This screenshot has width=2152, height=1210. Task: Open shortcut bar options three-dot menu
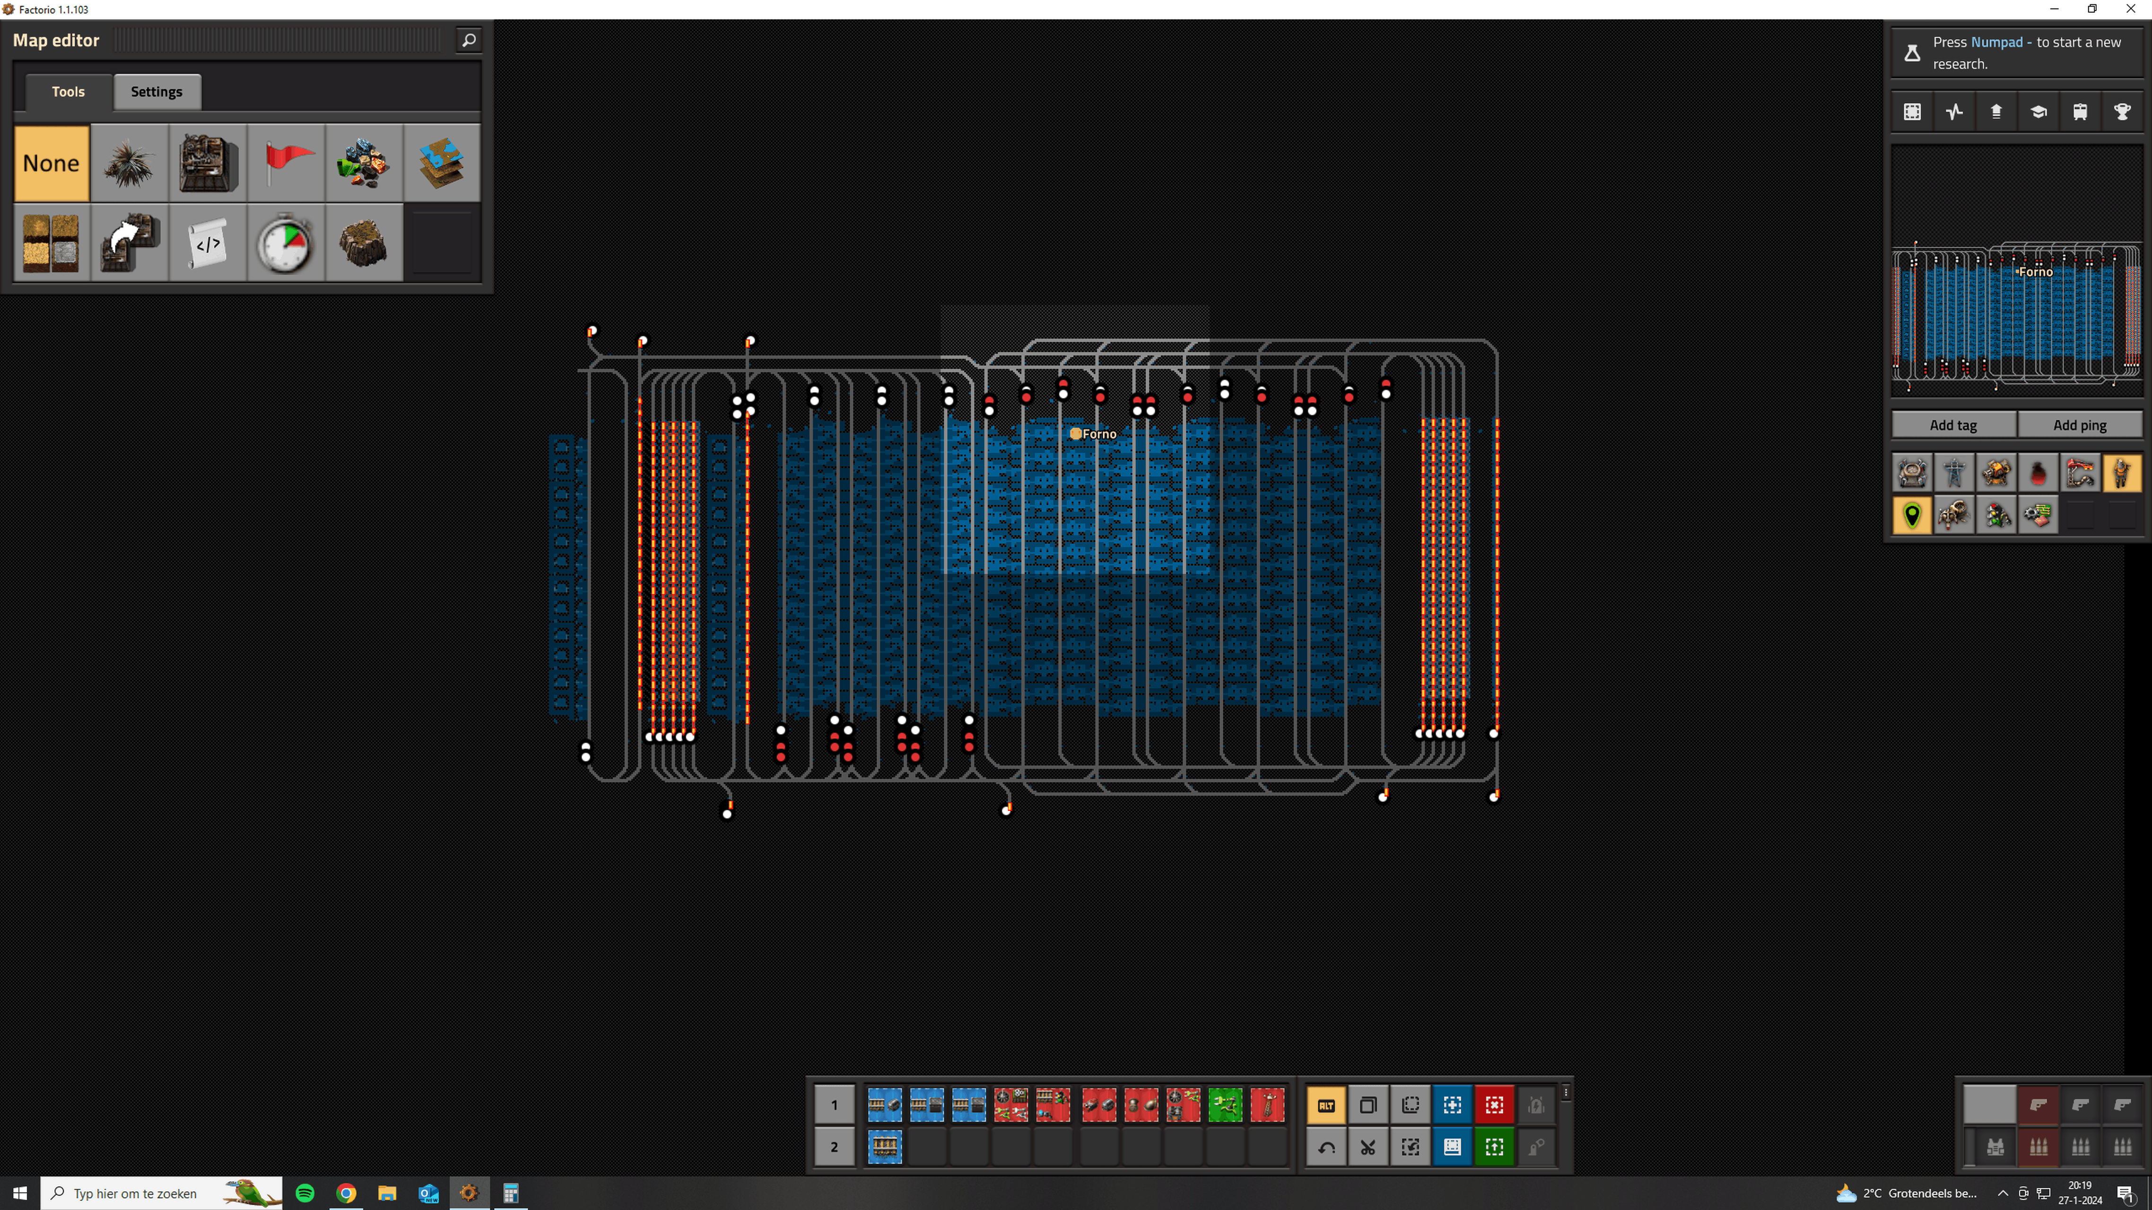(x=1566, y=1092)
